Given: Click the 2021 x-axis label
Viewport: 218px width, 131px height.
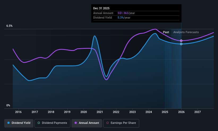Looking at the screenshot, I should pyautogui.click(x=100, y=112).
